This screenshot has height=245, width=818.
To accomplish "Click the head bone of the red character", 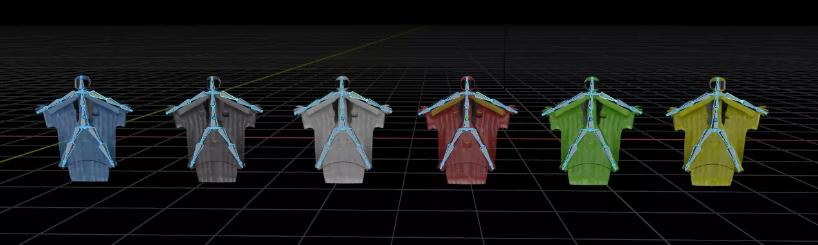I will coord(468,83).
